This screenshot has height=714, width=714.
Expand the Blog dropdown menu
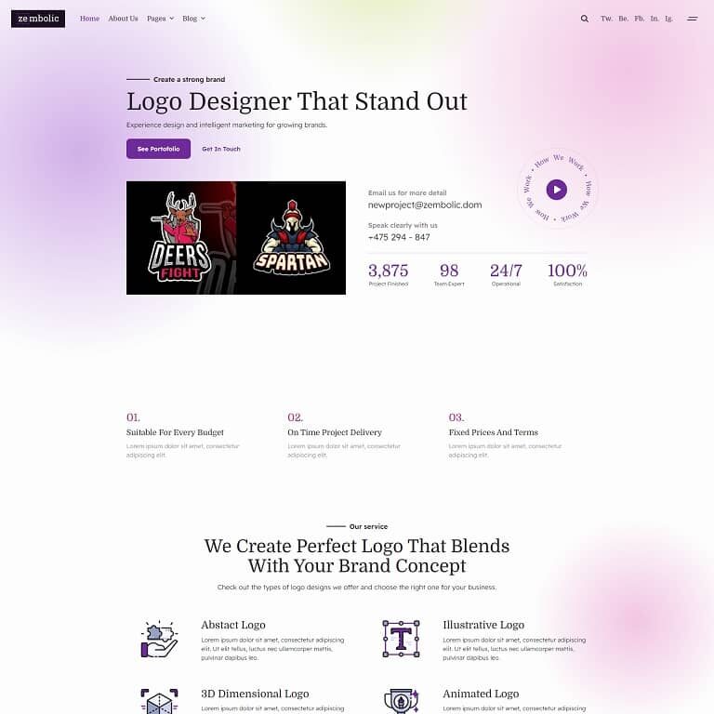click(x=193, y=19)
